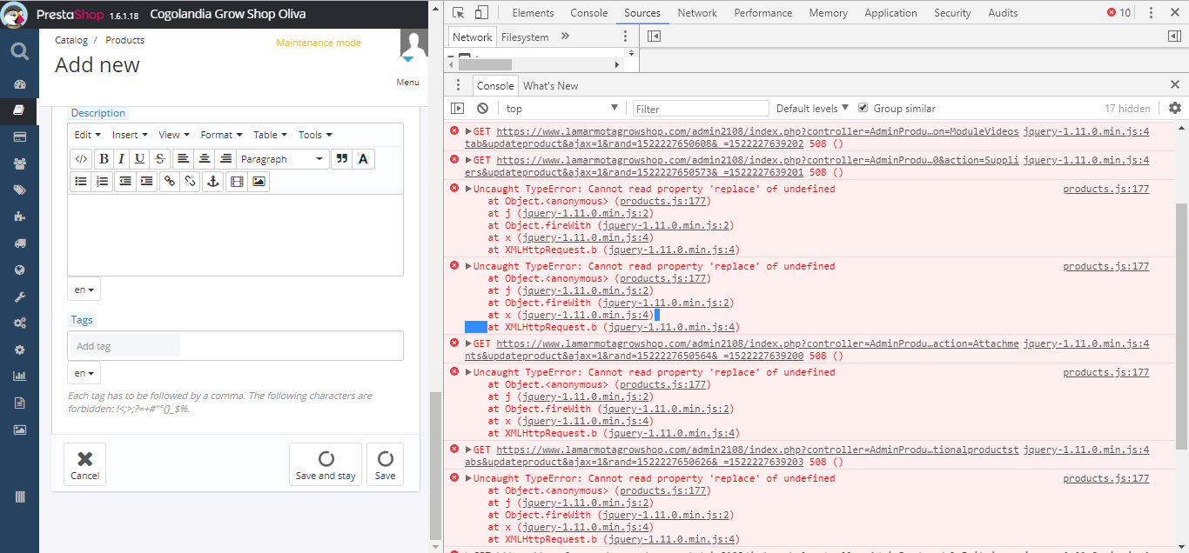1189x553 pixels.
Task: Toggle bold formatting in description editor
Action: pos(104,159)
